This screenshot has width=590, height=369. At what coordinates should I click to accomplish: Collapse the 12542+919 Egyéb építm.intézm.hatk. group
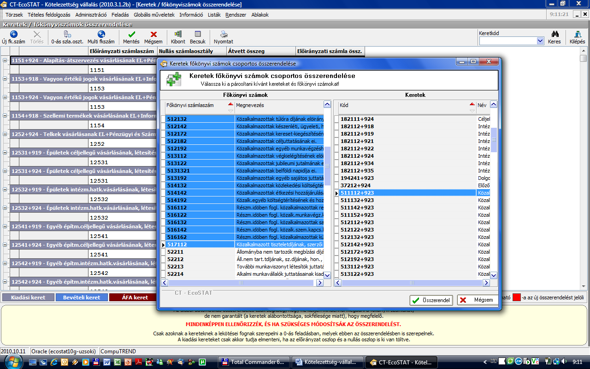(5, 263)
